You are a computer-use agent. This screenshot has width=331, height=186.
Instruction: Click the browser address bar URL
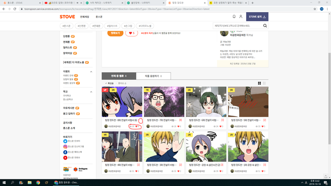pos(117,9)
